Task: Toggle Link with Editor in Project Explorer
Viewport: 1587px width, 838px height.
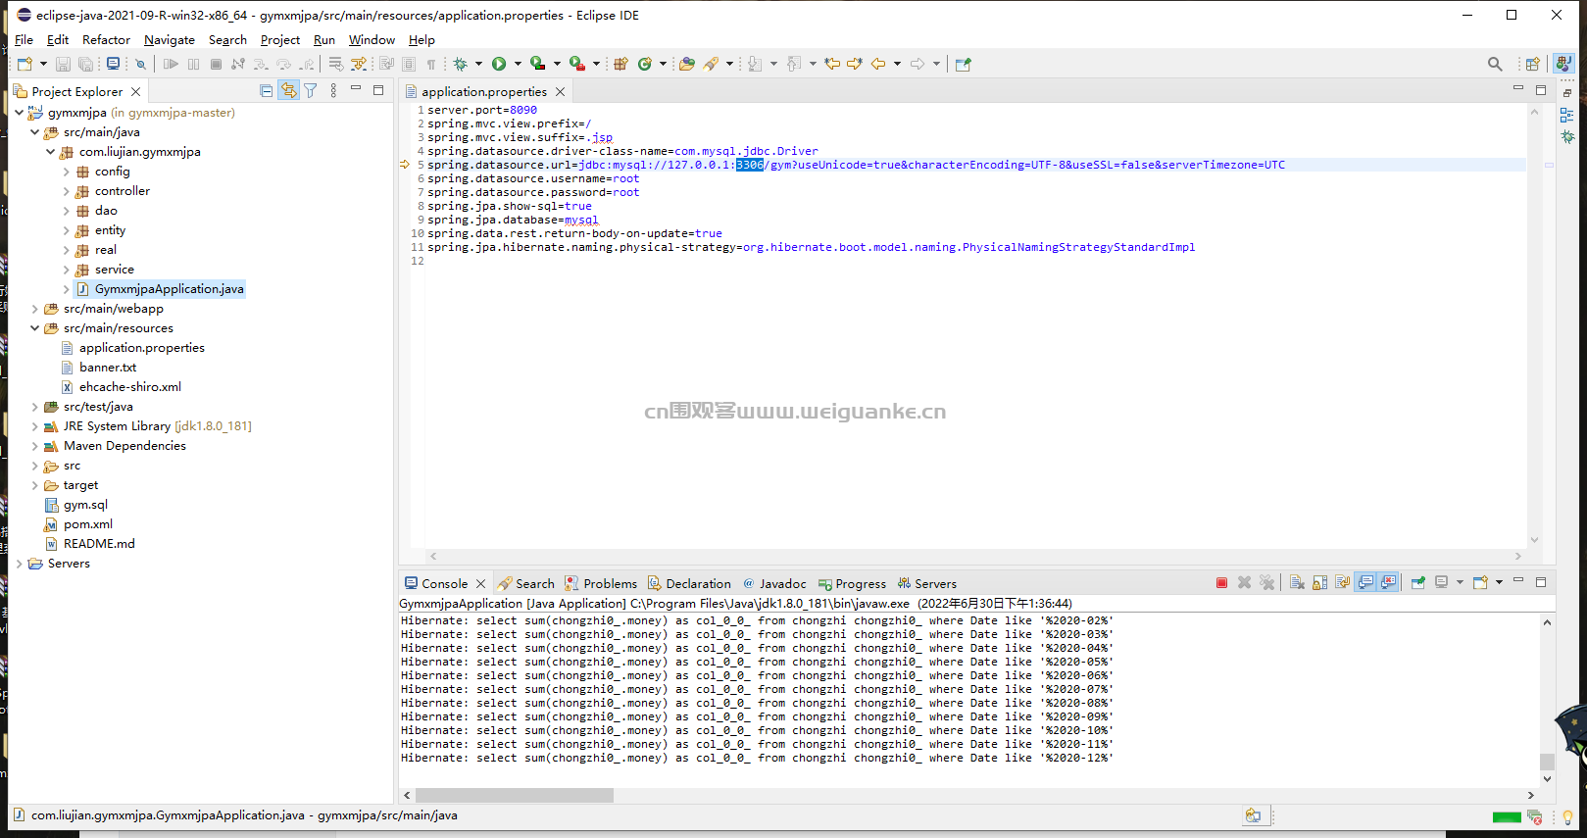Action: tap(288, 90)
